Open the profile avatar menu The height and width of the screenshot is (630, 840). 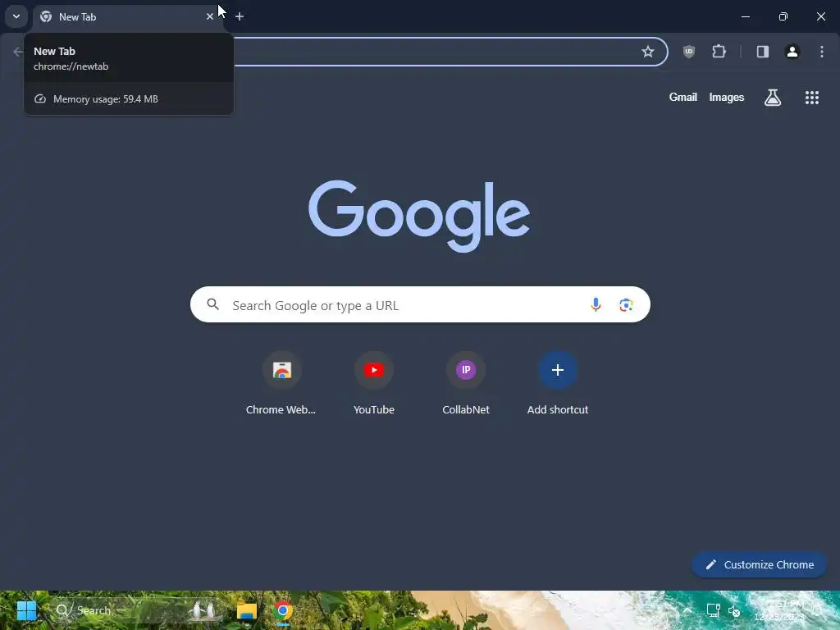[792, 52]
